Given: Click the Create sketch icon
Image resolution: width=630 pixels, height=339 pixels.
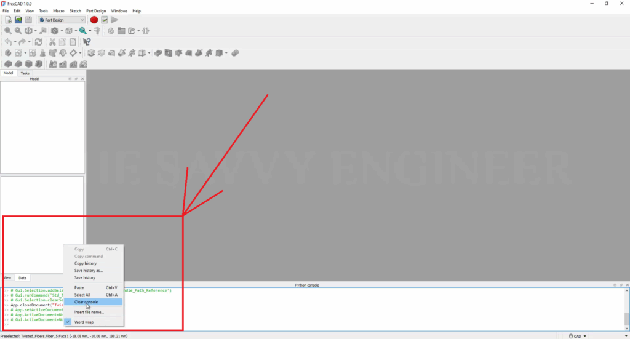Looking at the screenshot, I should pyautogui.click(x=18, y=53).
